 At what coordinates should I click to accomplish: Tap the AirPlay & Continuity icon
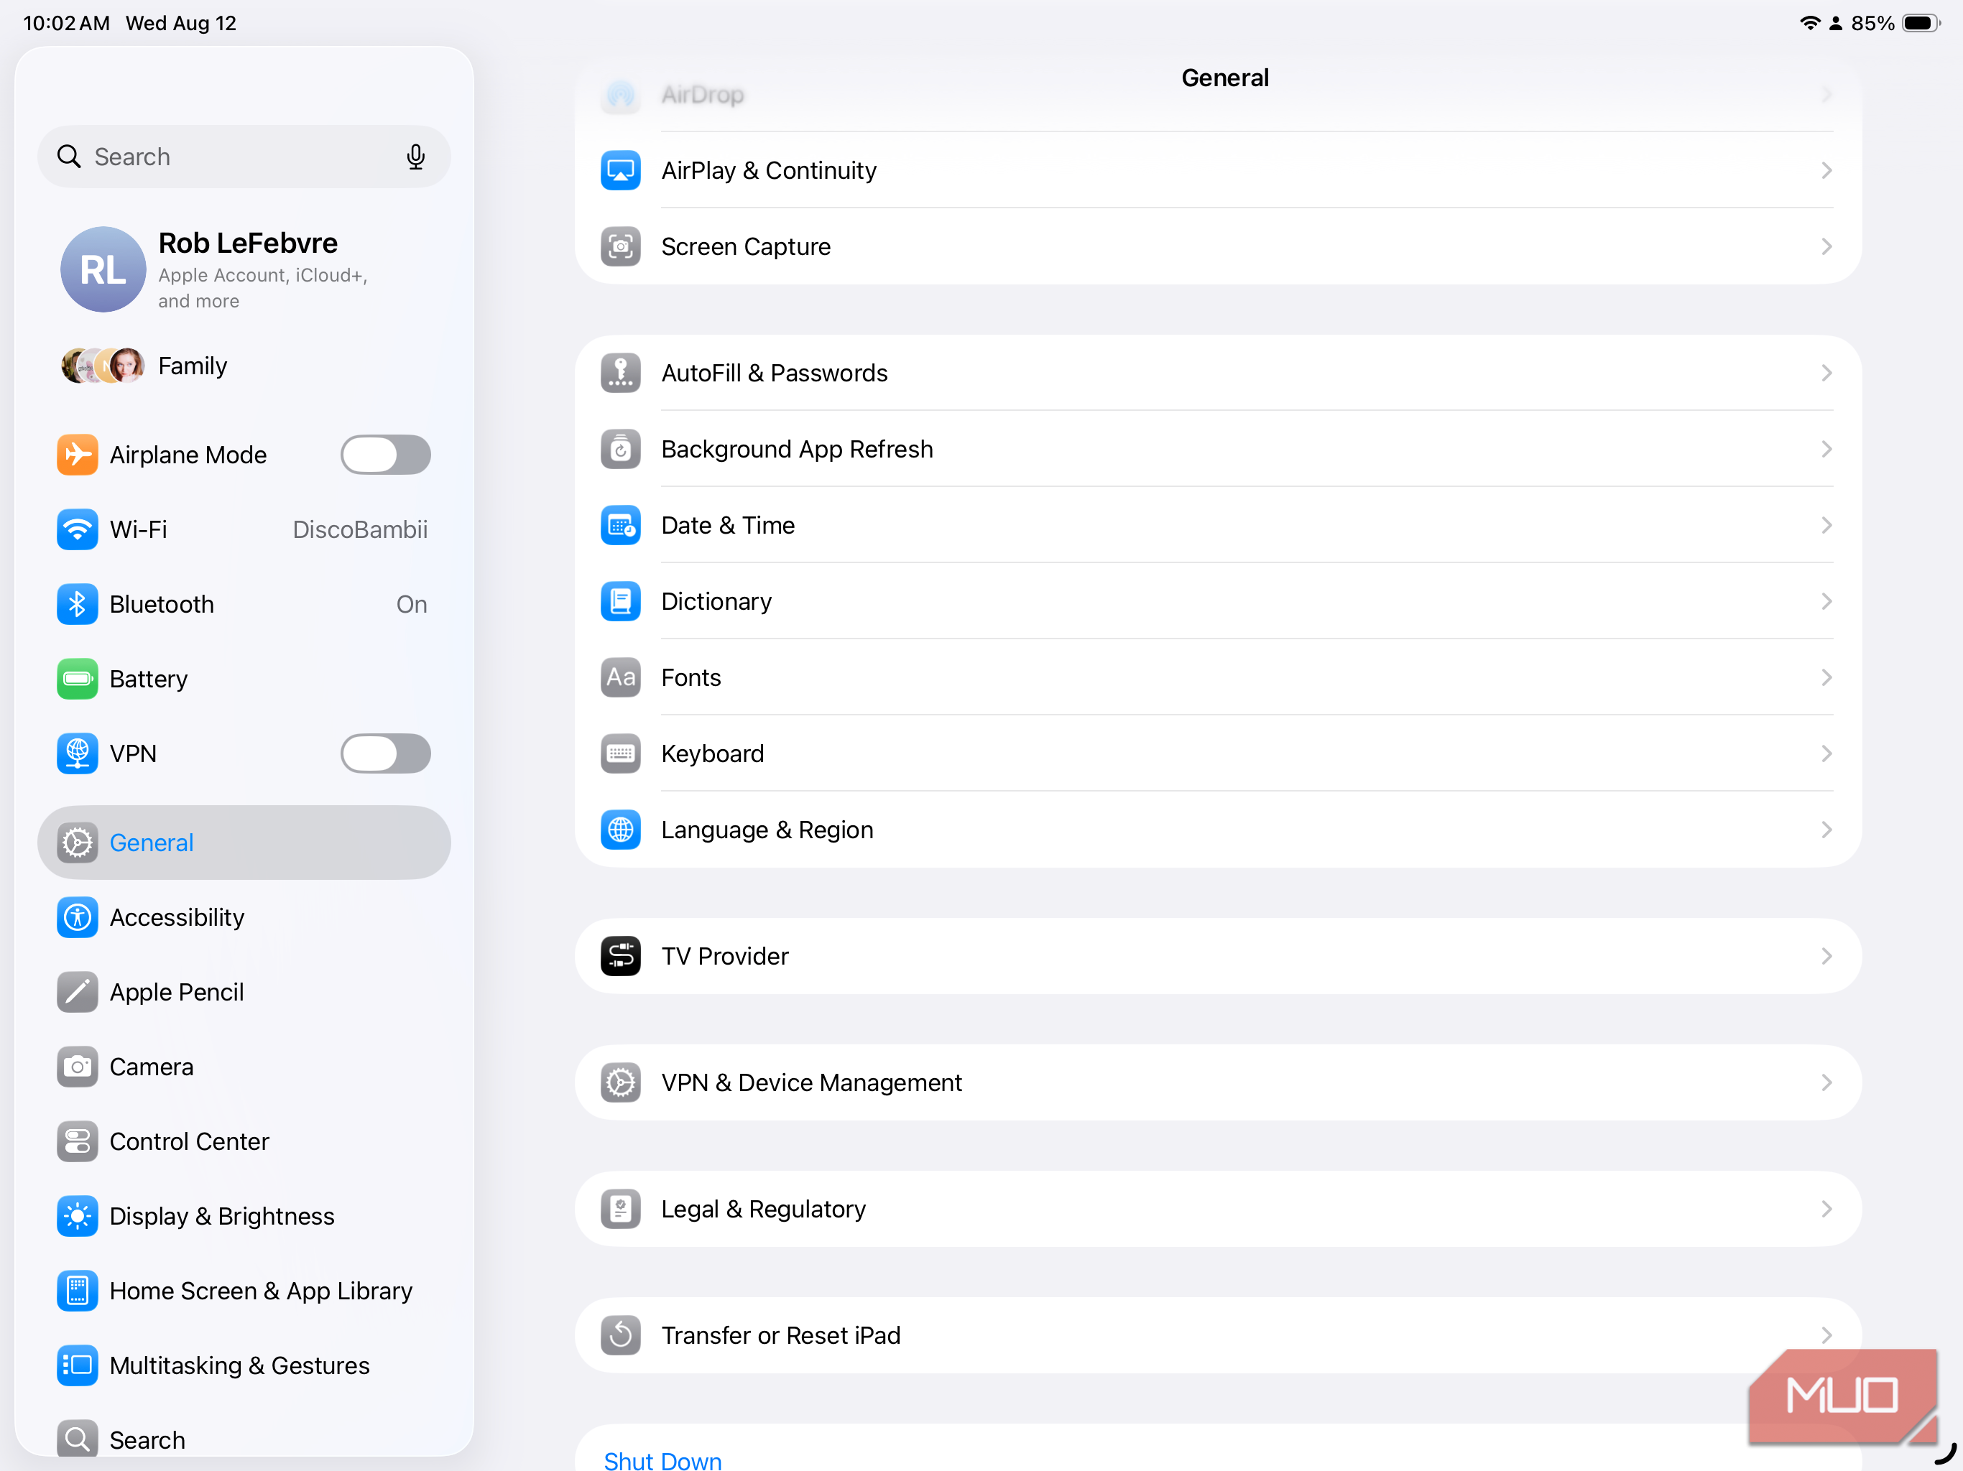click(x=620, y=170)
